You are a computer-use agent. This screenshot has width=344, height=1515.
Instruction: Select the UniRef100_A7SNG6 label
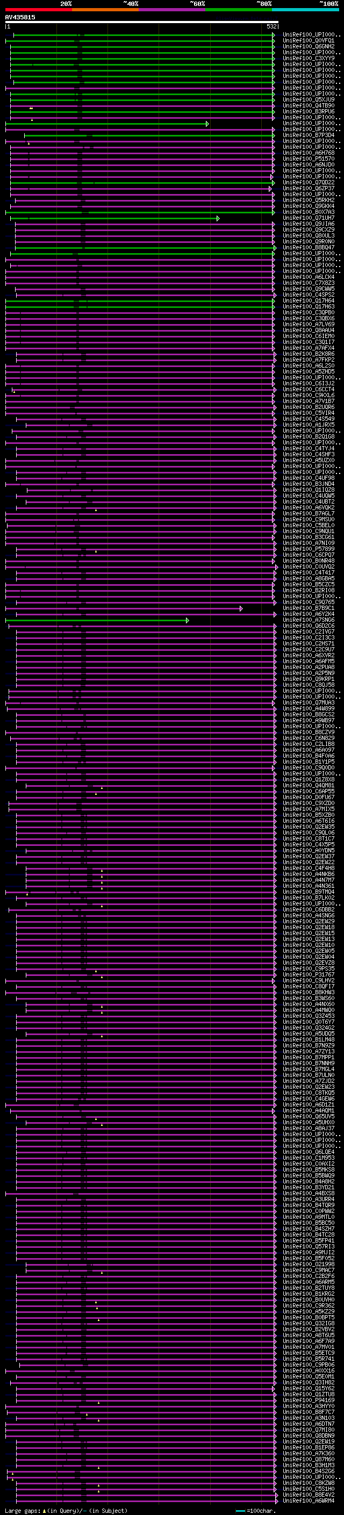[x=309, y=620]
